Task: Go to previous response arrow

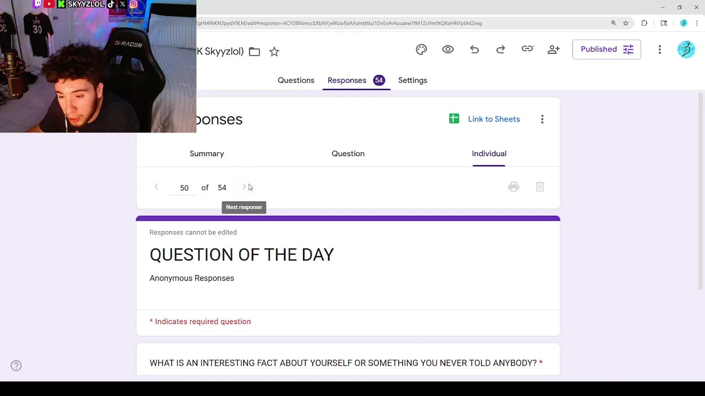Action: pyautogui.click(x=156, y=187)
